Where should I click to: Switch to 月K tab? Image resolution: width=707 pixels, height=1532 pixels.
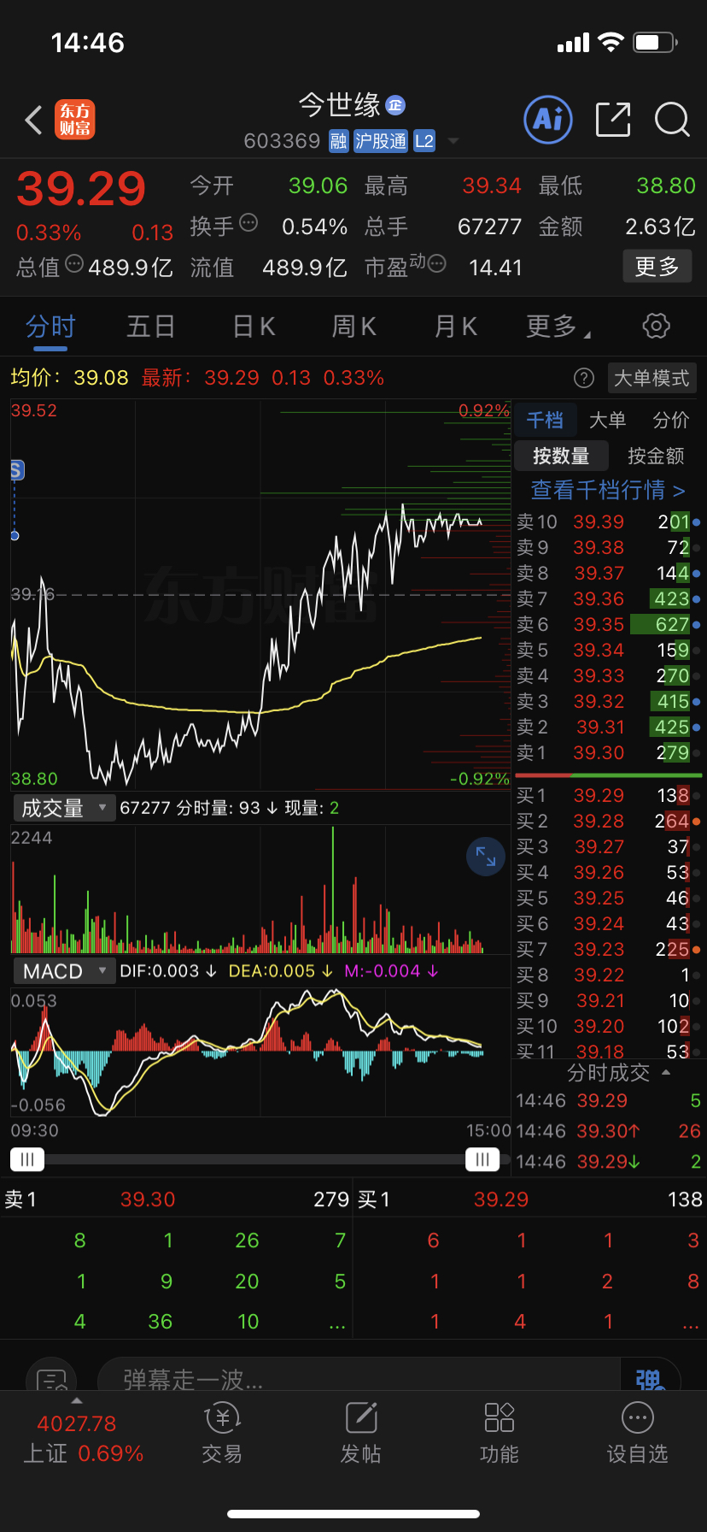[x=456, y=326]
